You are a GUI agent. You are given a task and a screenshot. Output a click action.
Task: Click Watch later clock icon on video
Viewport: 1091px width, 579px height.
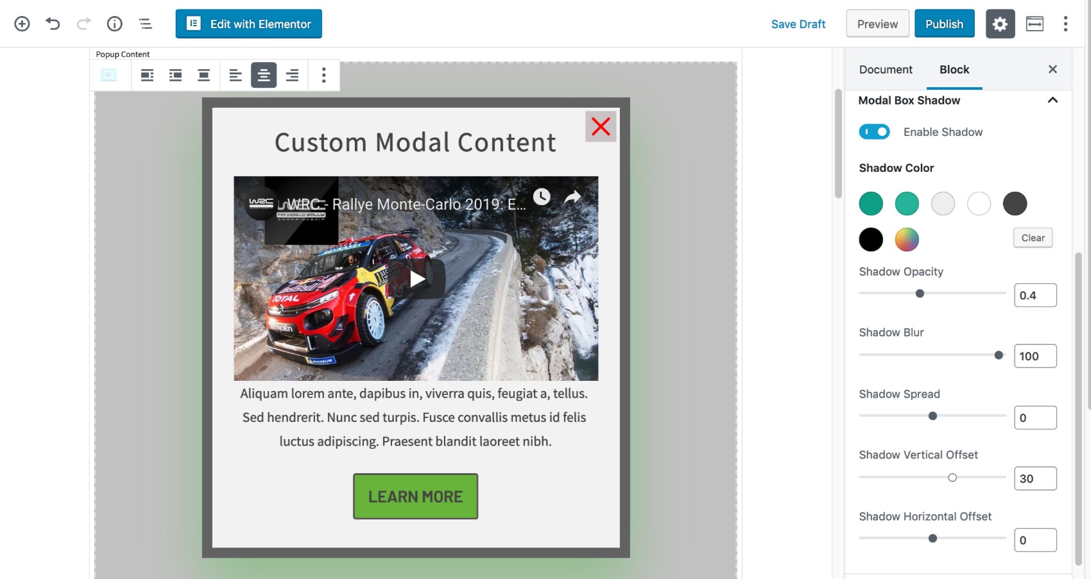click(542, 196)
